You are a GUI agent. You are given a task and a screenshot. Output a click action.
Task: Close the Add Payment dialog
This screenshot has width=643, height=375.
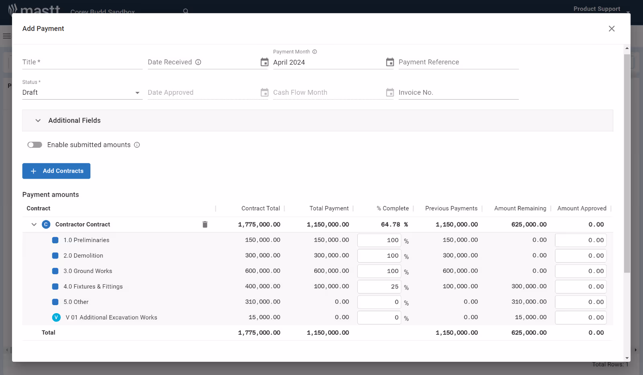click(x=612, y=29)
